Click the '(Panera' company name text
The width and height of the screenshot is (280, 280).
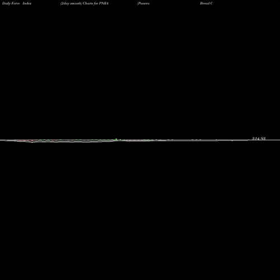[143, 3]
